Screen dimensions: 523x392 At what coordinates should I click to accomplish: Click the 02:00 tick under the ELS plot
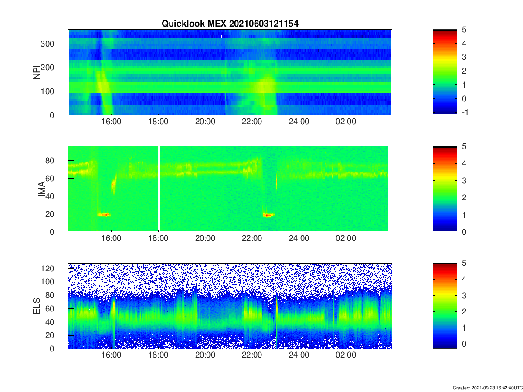[346, 355]
